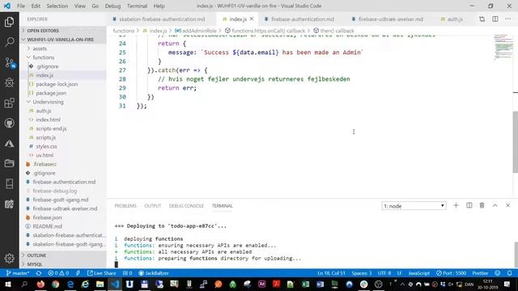518x291 pixels.
Task: Open the Terminal menu
Action: tap(137, 6)
